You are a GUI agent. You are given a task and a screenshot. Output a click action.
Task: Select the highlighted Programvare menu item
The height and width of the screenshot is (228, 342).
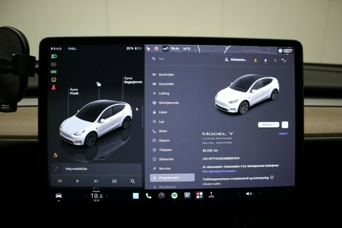click(172, 177)
